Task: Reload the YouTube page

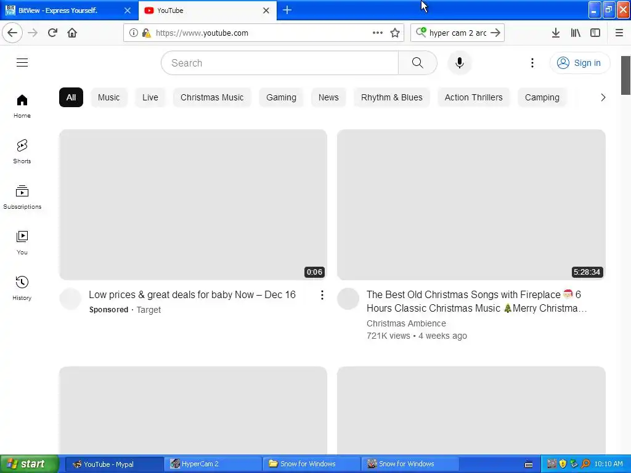Action: tap(52, 33)
